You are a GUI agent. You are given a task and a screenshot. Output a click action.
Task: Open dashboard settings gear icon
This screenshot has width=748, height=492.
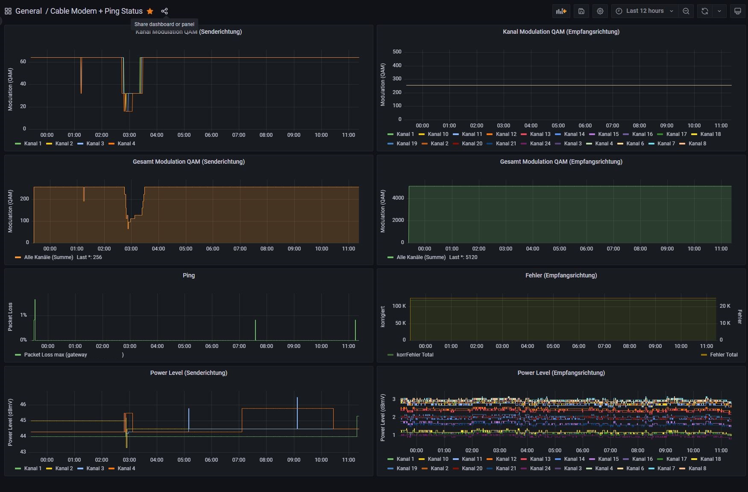coord(600,11)
